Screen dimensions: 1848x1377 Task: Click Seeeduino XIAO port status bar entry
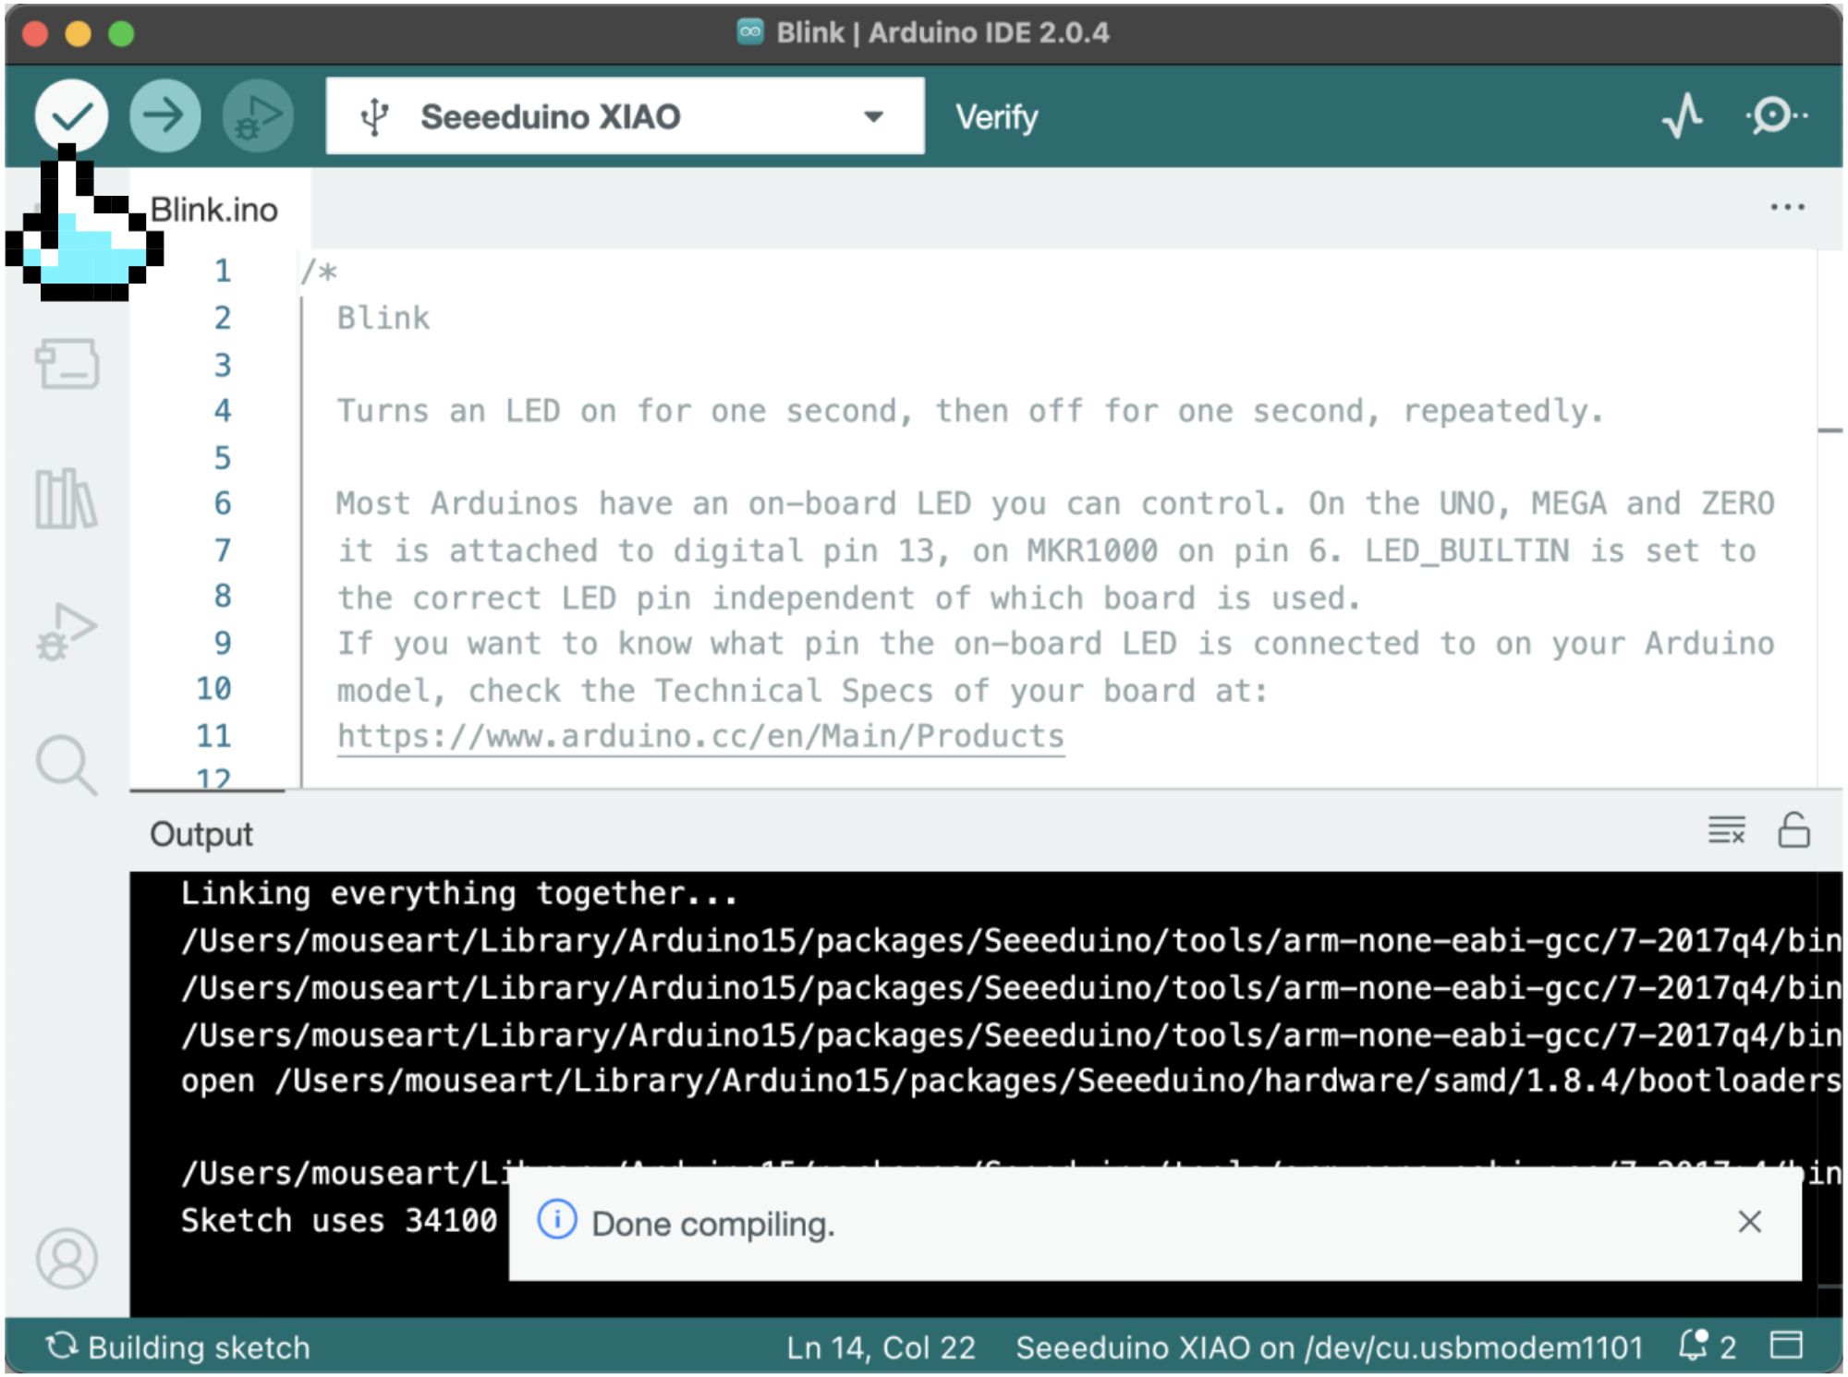[1329, 1347]
